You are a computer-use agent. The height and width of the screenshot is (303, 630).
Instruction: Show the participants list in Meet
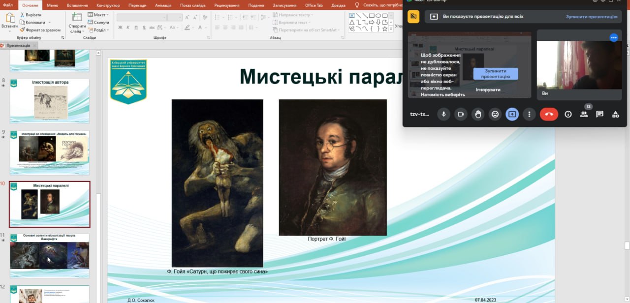pos(584,114)
